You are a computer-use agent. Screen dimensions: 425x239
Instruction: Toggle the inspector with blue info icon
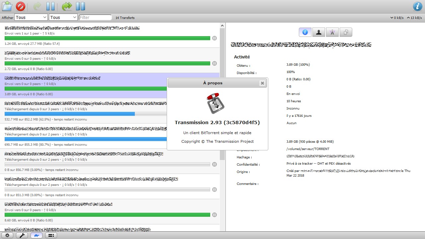[418, 6]
